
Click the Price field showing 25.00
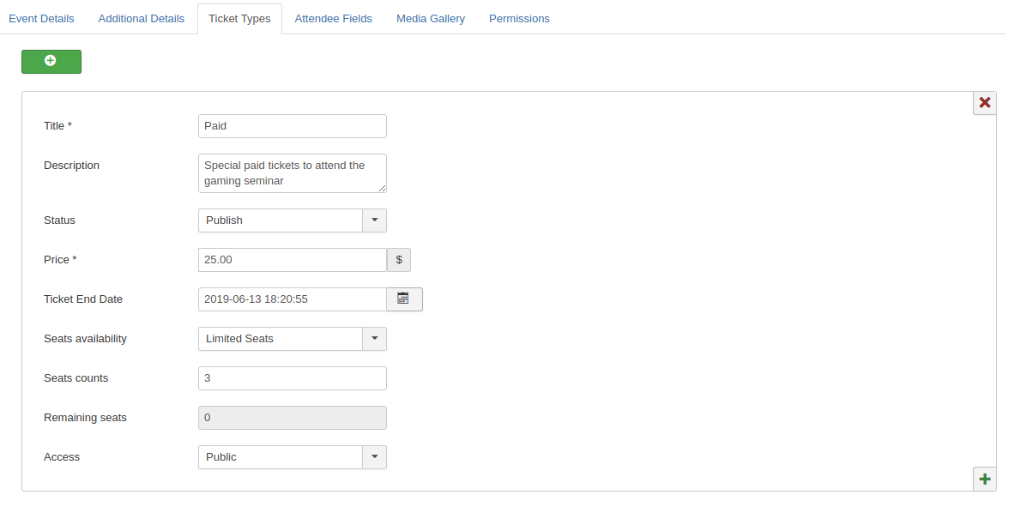293,260
